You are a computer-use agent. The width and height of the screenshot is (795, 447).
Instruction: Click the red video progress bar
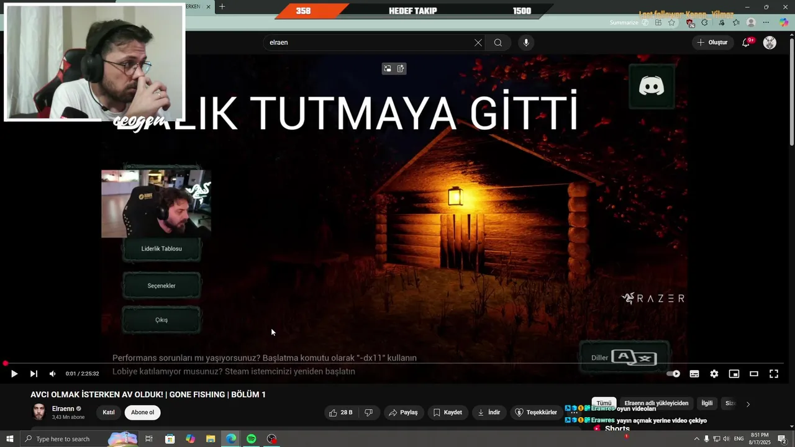click(x=394, y=363)
